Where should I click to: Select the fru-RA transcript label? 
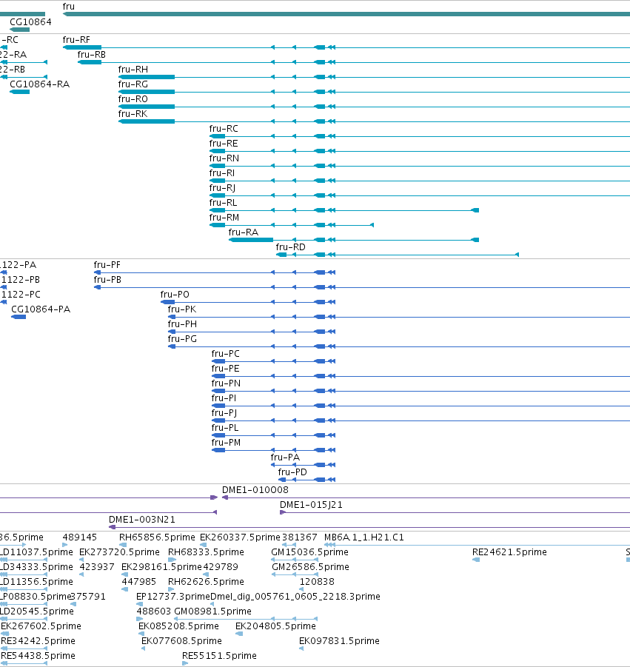(x=244, y=232)
